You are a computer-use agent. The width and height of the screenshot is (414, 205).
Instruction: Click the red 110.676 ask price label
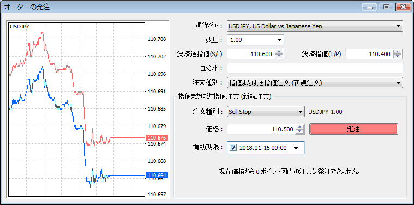[x=157, y=138]
